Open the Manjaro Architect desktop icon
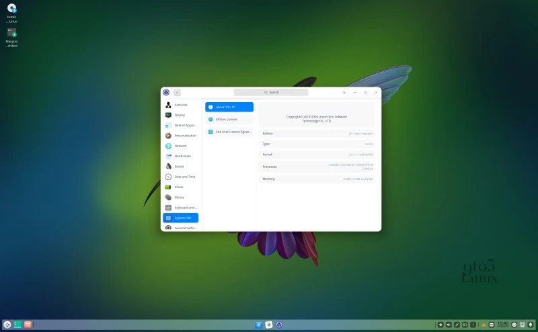Image resolution: width=538 pixels, height=332 pixels. point(11,38)
